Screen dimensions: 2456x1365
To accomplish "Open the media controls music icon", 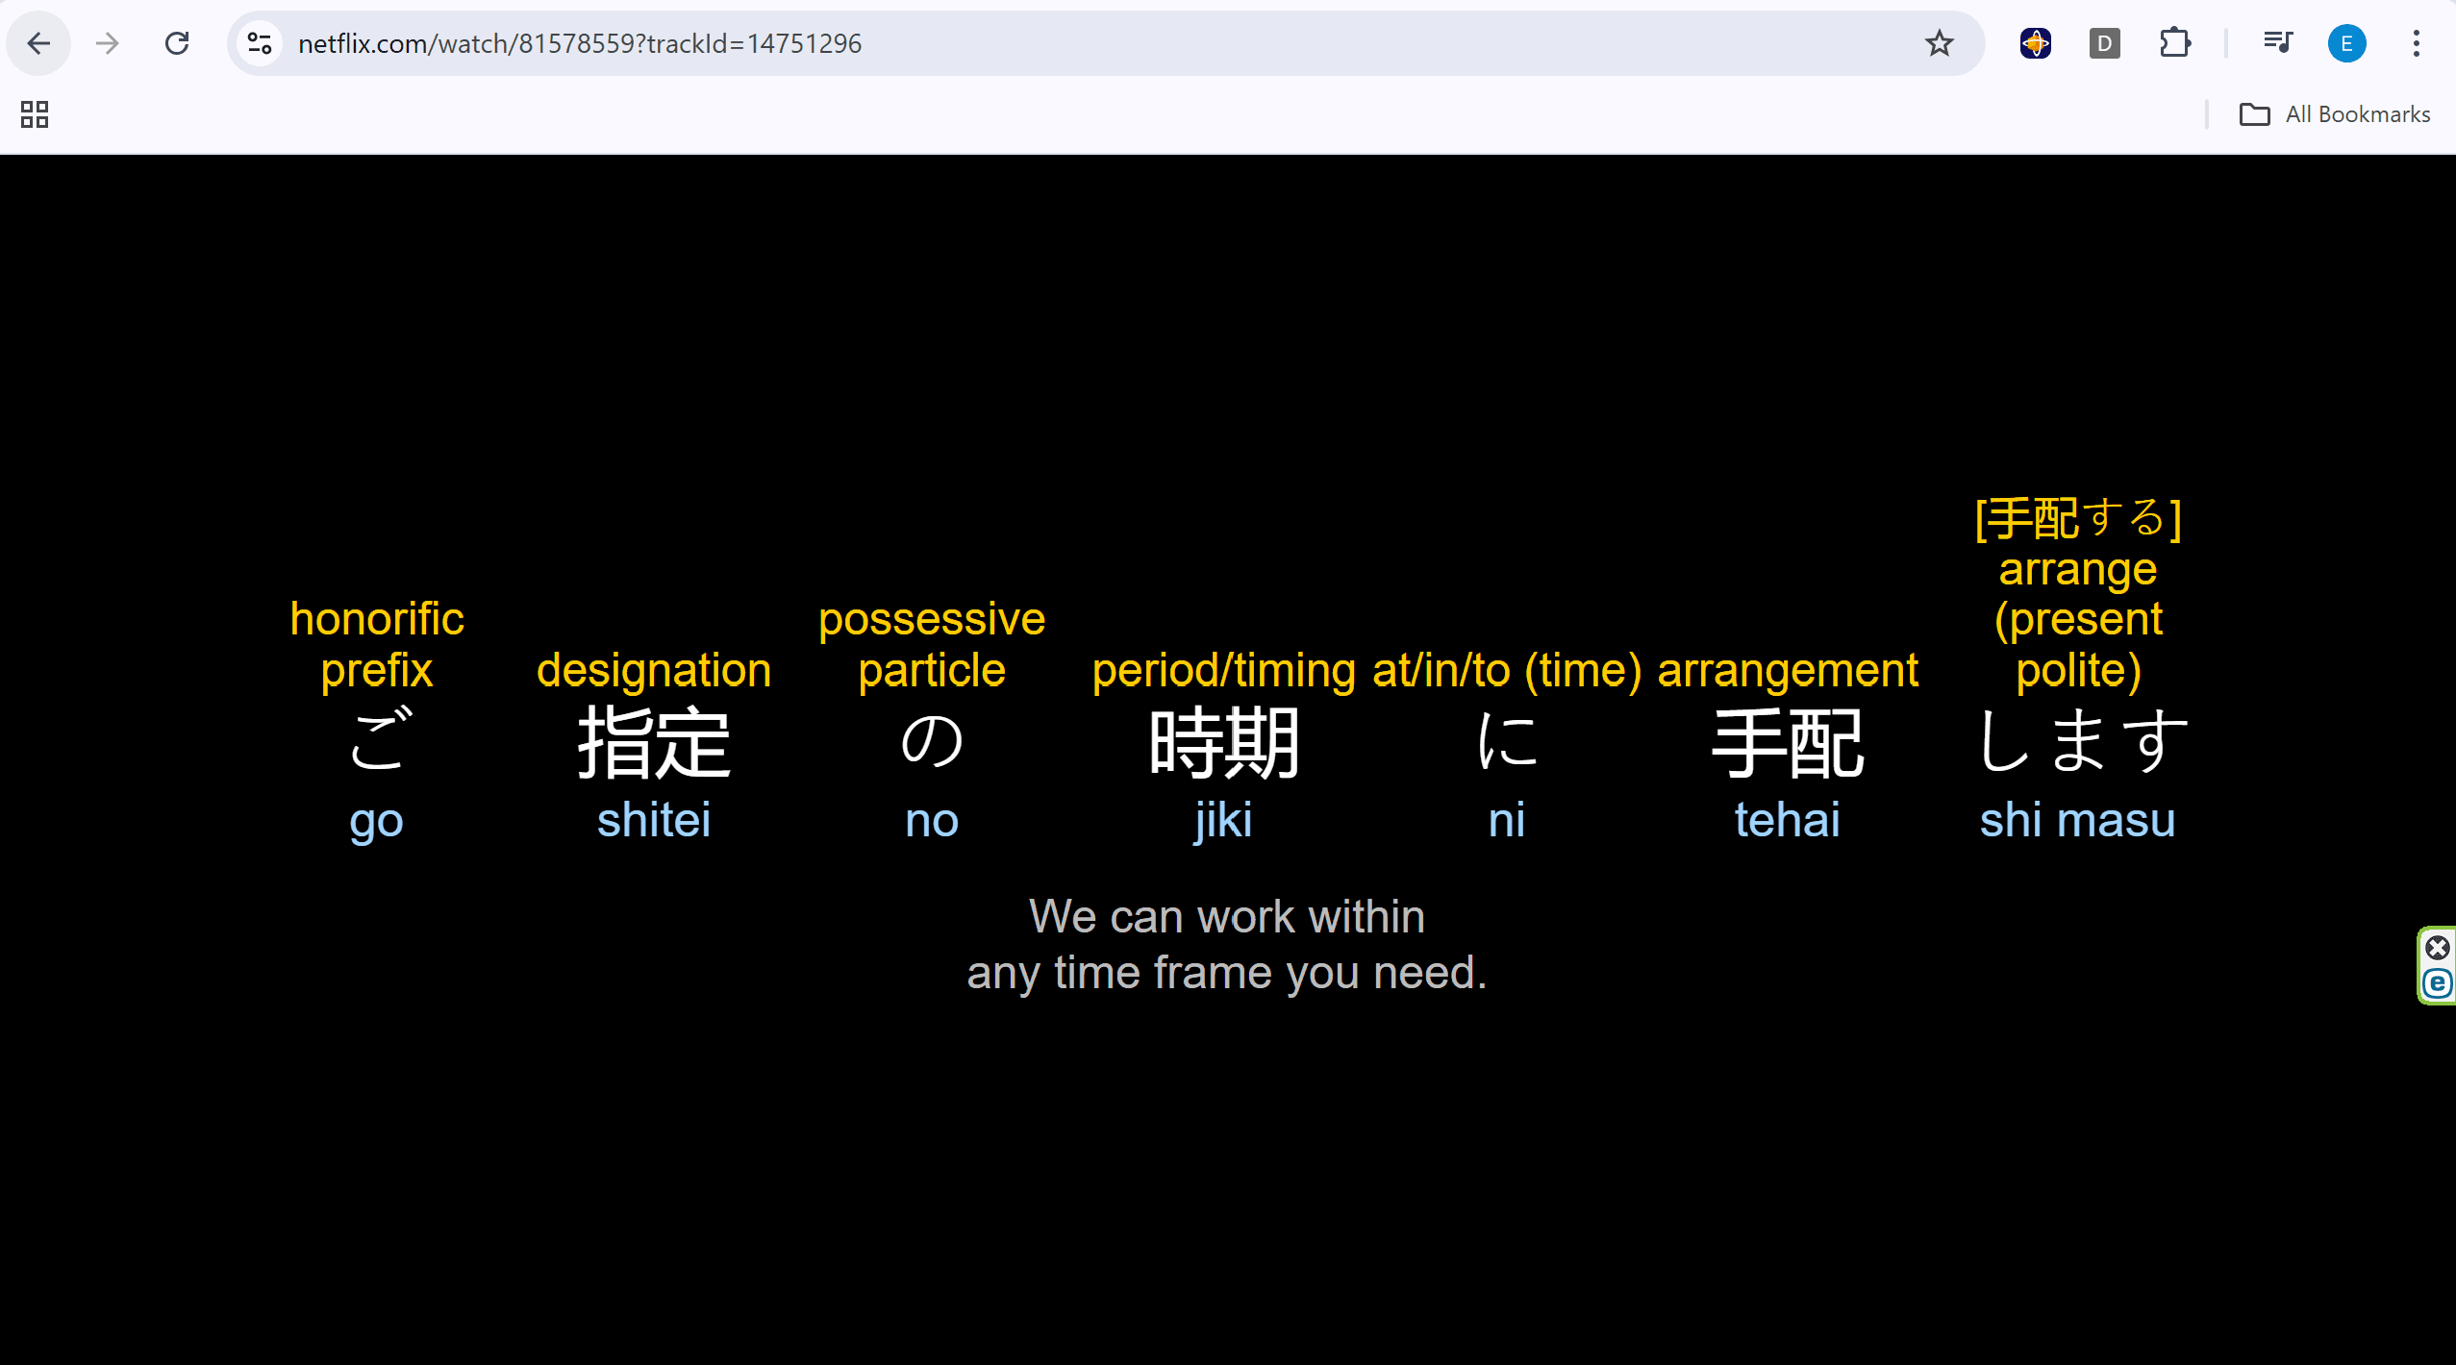I will click(2277, 43).
